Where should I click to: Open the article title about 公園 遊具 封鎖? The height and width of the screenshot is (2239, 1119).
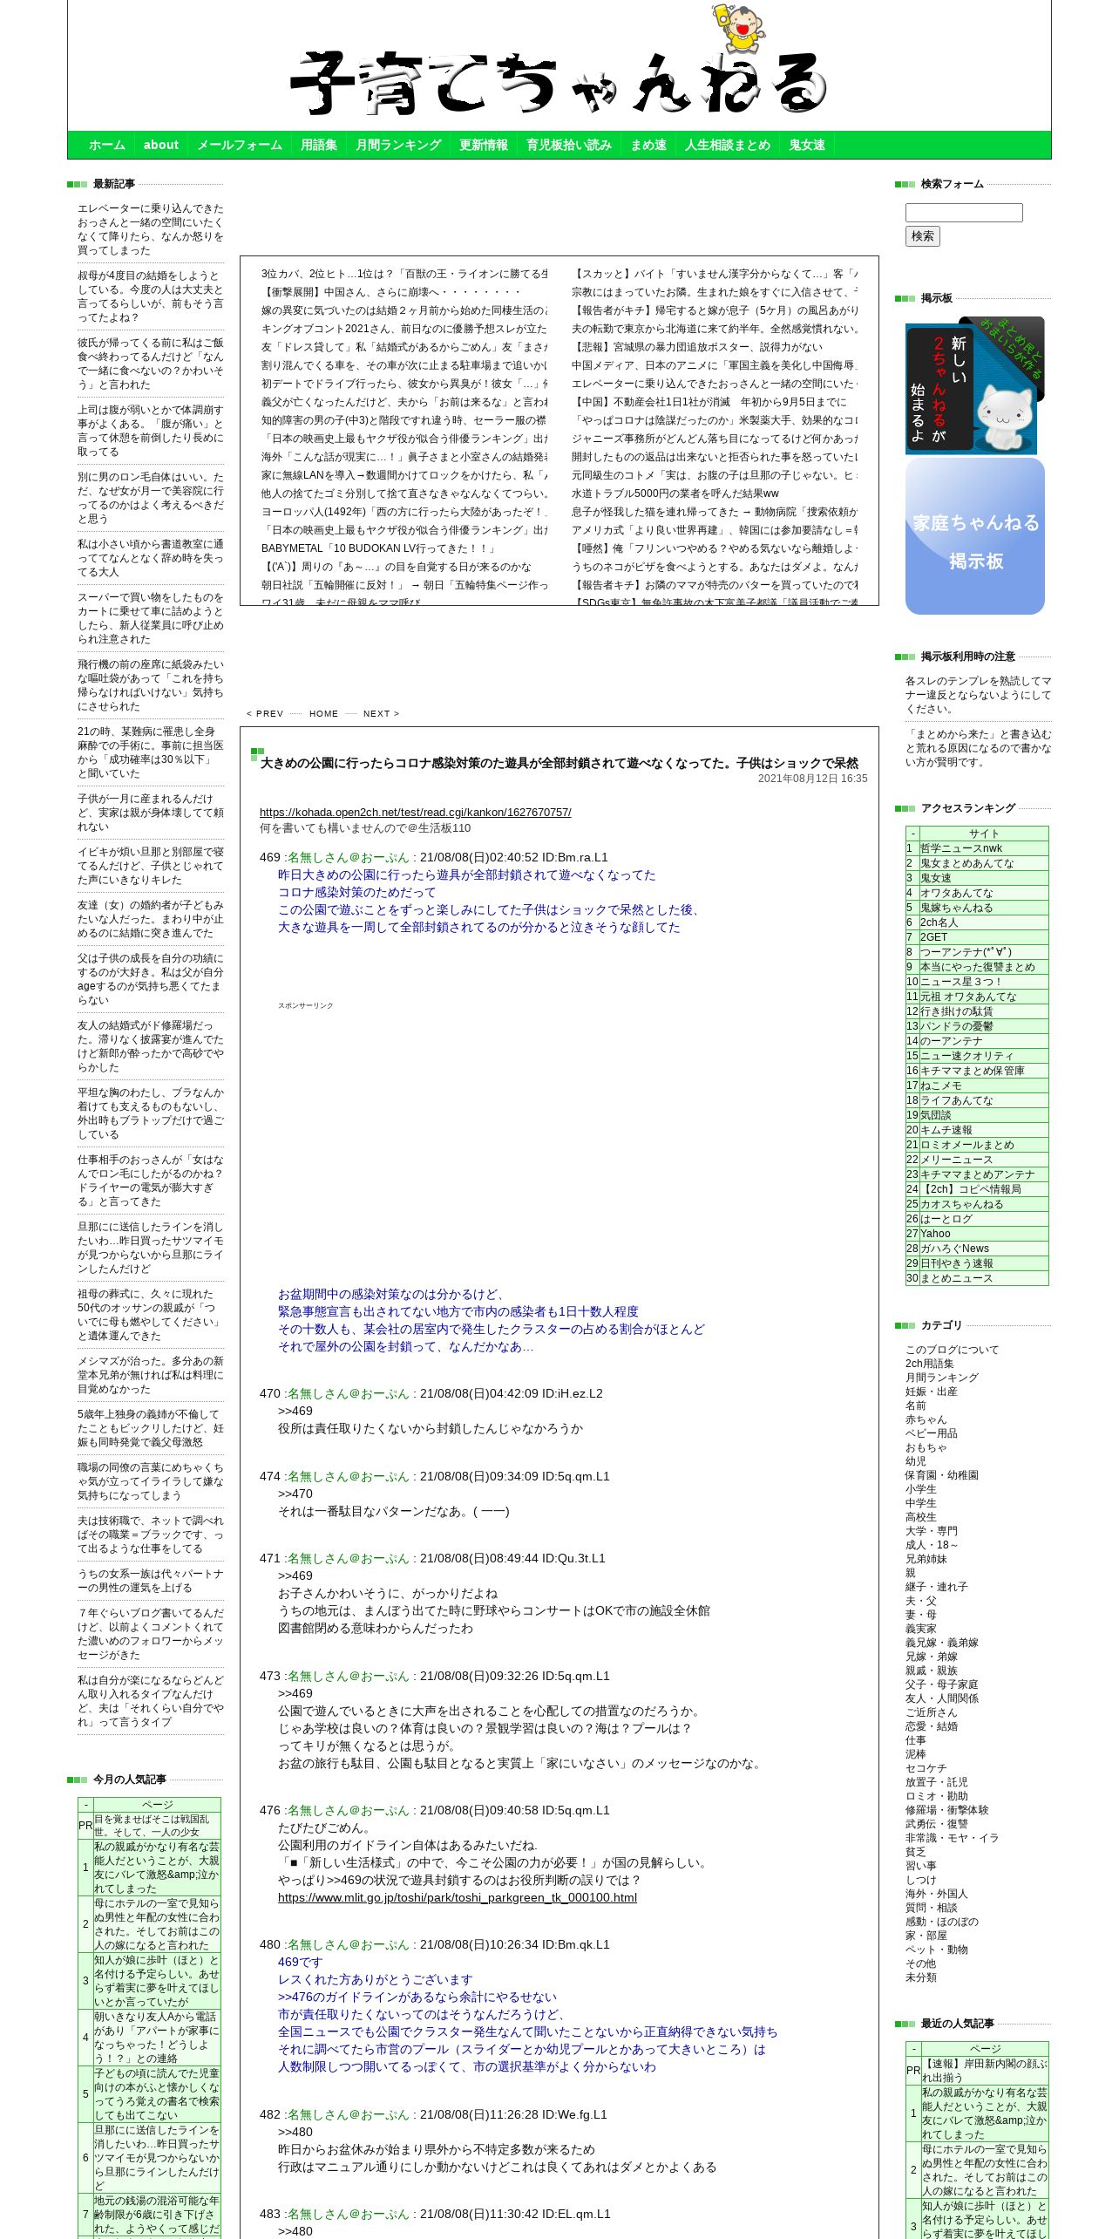click(x=559, y=763)
